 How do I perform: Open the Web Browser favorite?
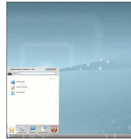pyautogui.click(x=18, y=82)
